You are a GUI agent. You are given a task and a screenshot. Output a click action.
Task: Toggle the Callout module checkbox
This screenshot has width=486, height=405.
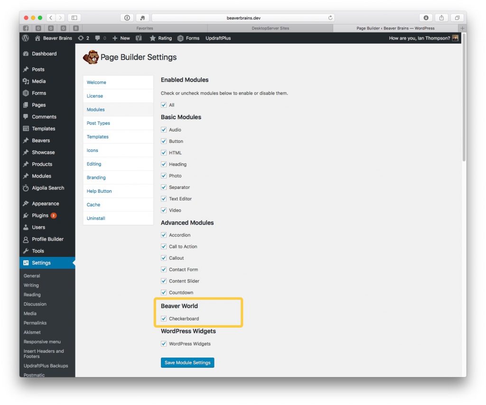[x=164, y=258]
